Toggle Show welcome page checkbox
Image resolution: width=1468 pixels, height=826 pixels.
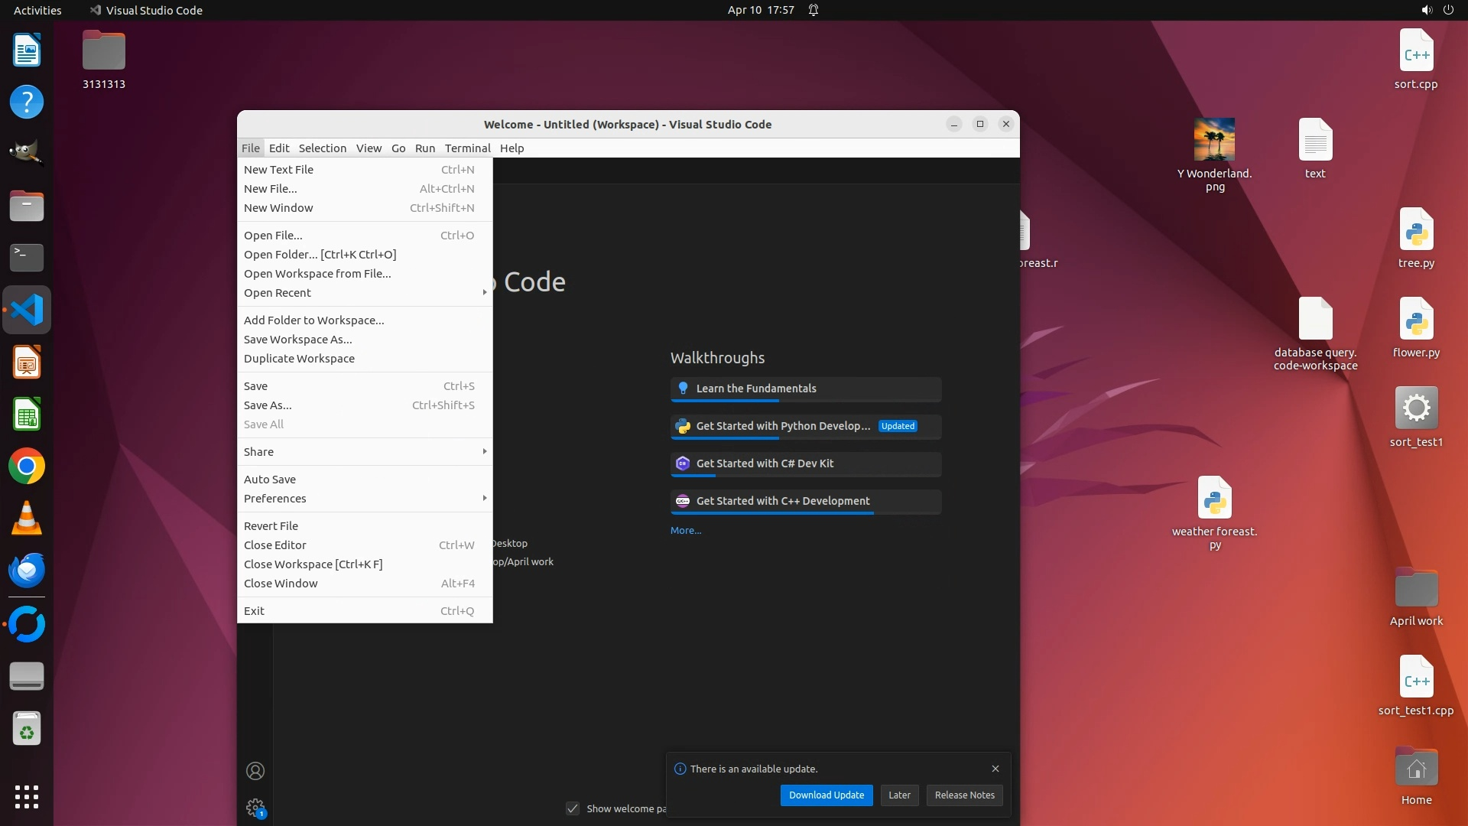573,808
